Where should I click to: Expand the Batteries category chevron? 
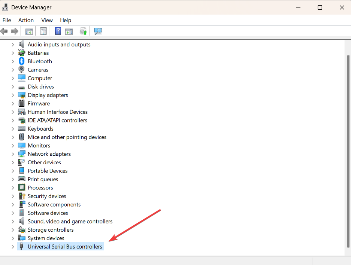click(13, 53)
